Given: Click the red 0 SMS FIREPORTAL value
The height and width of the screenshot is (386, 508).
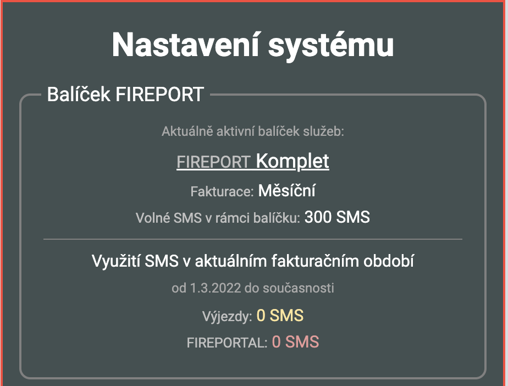Looking at the screenshot, I should [295, 342].
